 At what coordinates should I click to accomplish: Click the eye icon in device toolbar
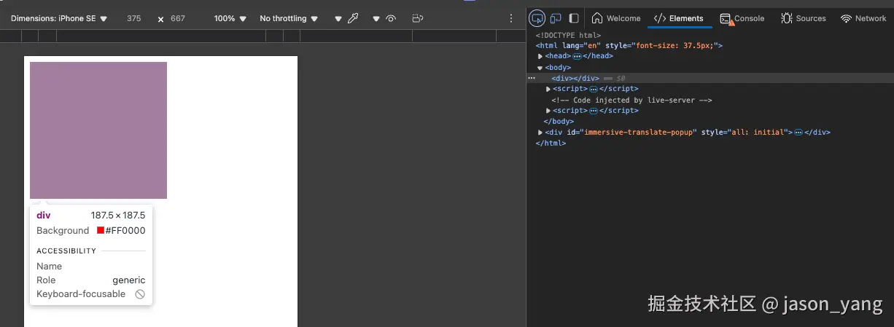[x=392, y=18]
